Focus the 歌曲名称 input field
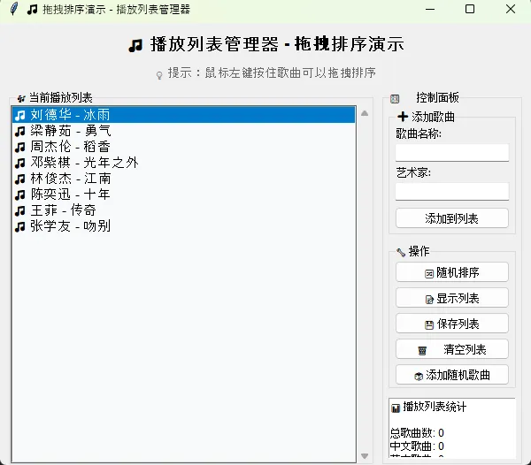Screen dimensions: 531x465 (x=451, y=153)
